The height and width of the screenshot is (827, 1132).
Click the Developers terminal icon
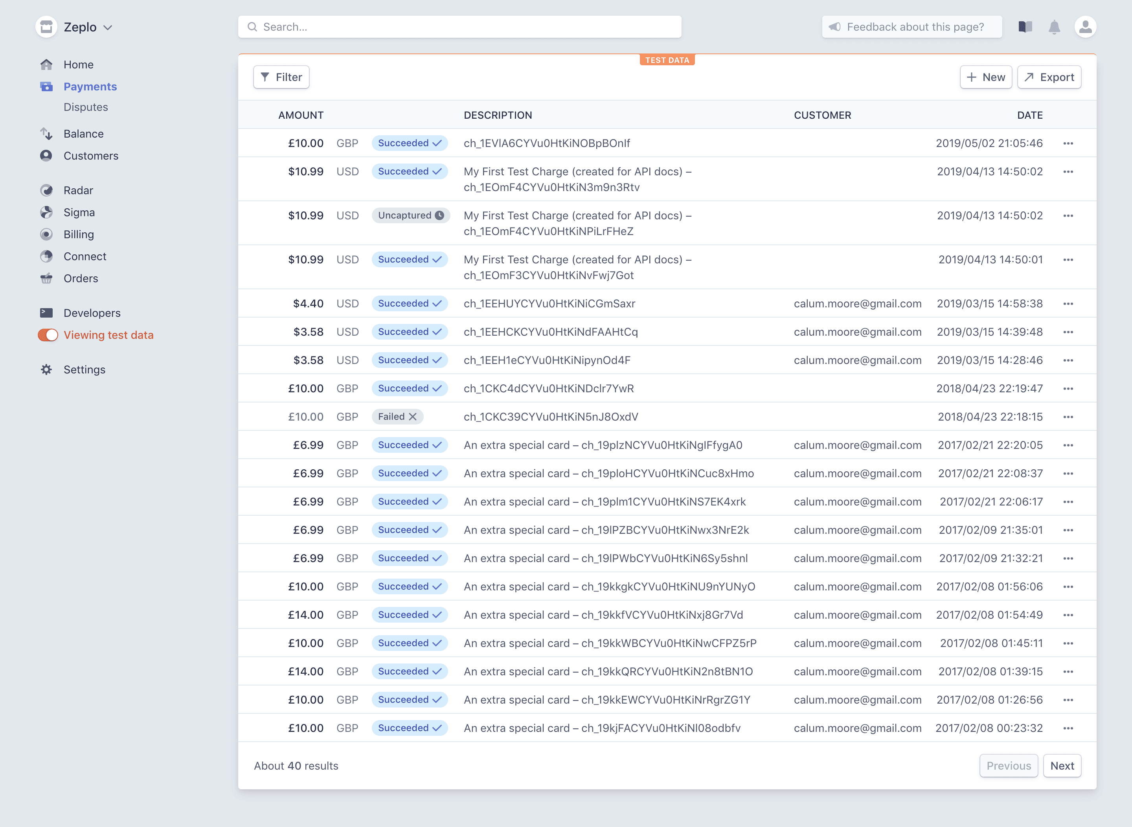(x=46, y=313)
